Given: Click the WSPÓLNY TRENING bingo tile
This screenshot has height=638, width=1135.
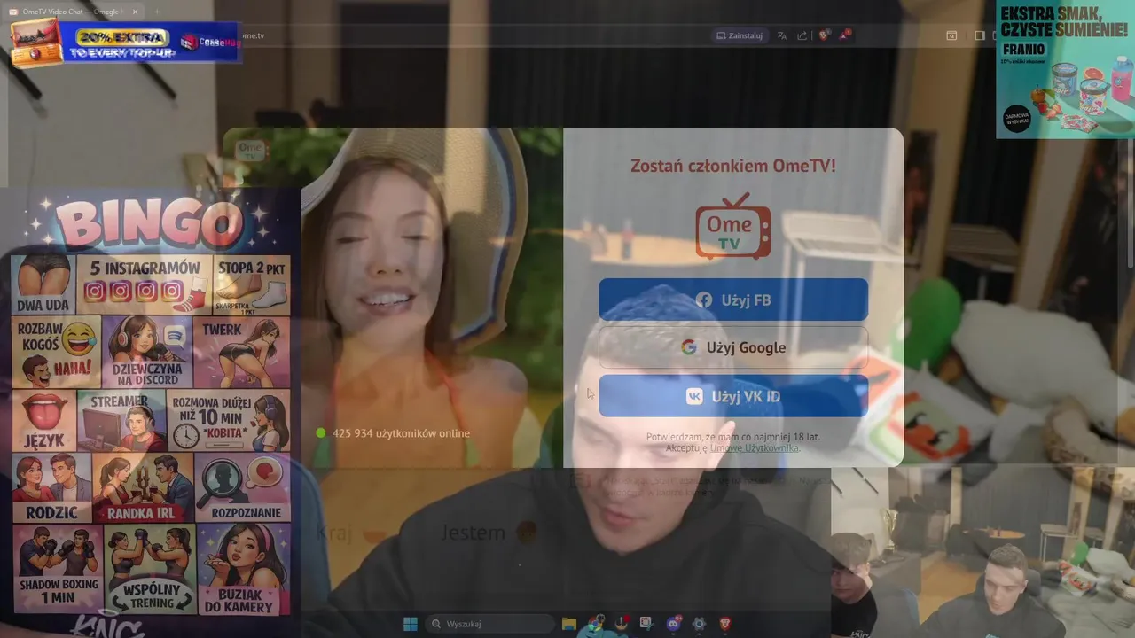Looking at the screenshot, I should pyautogui.click(x=149, y=569).
